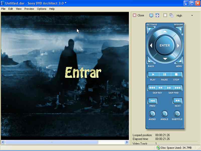The height and width of the screenshot is (151, 201).
Task: Navigate up with the remote's up arrow
Action: [165, 31]
